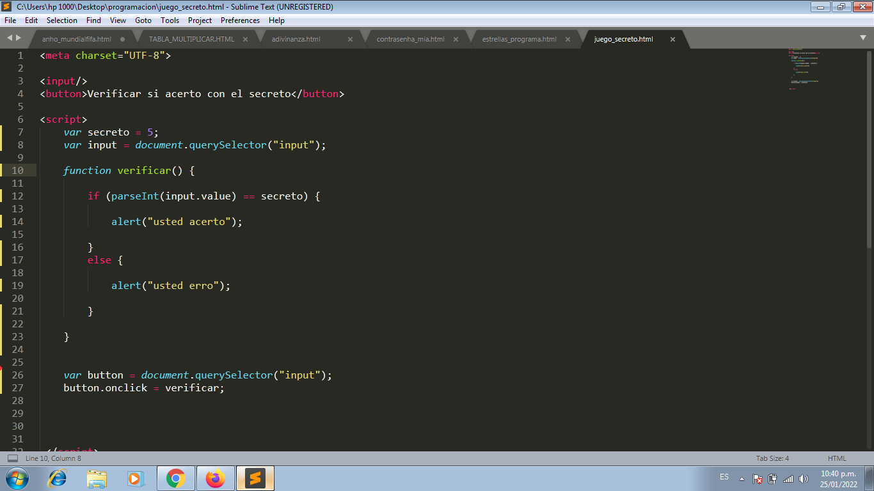Open Windows Explorer folder from taskbar
The height and width of the screenshot is (491, 874).
point(97,478)
